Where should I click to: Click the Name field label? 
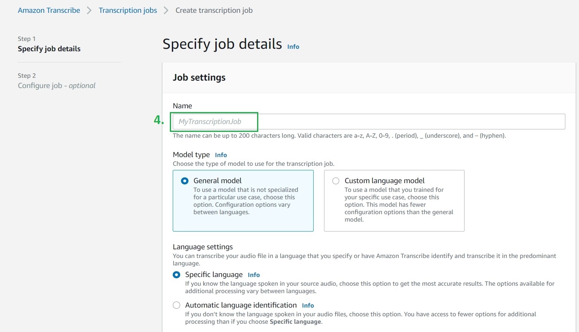click(x=182, y=106)
